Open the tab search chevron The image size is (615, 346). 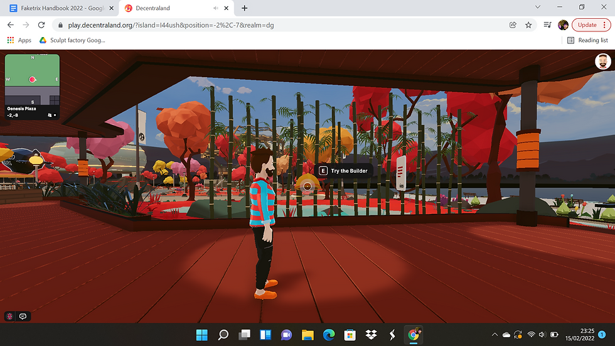tap(538, 7)
